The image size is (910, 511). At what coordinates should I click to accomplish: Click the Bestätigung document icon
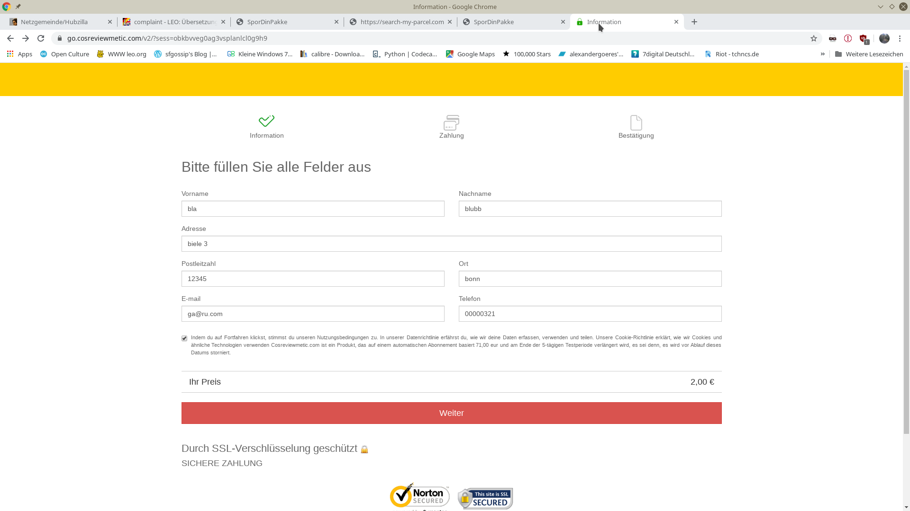(x=636, y=123)
